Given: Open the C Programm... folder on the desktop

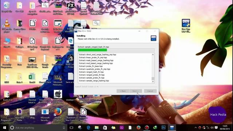Looking at the screenshot, I should (x=7, y=115).
